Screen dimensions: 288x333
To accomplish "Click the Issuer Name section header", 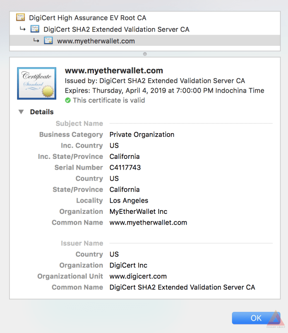I will 82,243.
